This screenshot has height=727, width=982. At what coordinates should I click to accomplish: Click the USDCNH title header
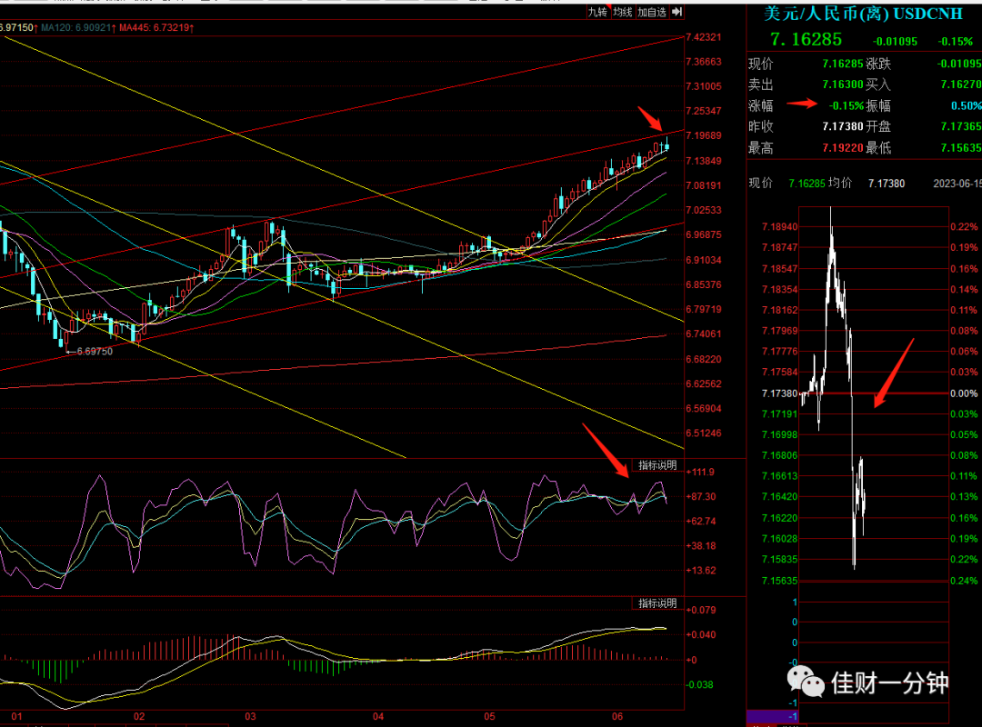tap(863, 14)
